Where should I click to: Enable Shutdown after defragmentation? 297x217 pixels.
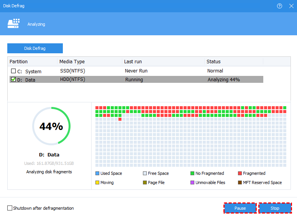pos(10,208)
